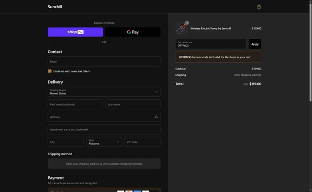Open the State dropdown showing Alabama

pos(104,142)
